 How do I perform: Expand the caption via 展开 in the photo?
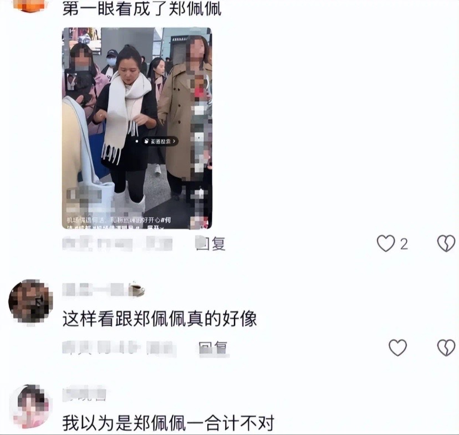pos(155,227)
